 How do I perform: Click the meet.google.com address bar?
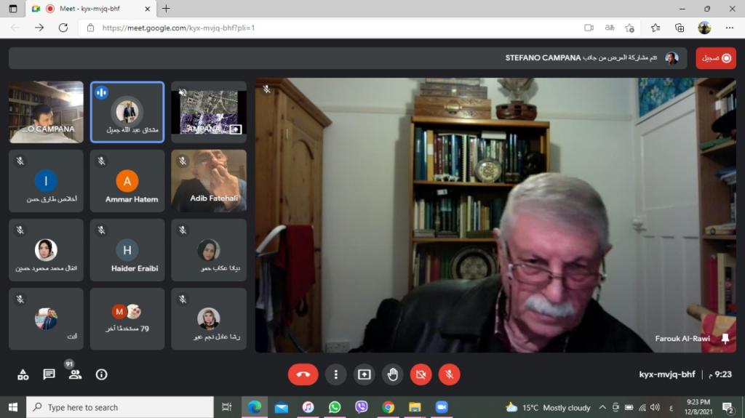click(327, 28)
